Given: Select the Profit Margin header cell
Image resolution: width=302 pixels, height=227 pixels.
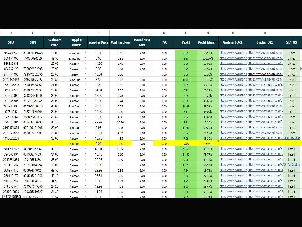Looking at the screenshot, I should point(208,42).
